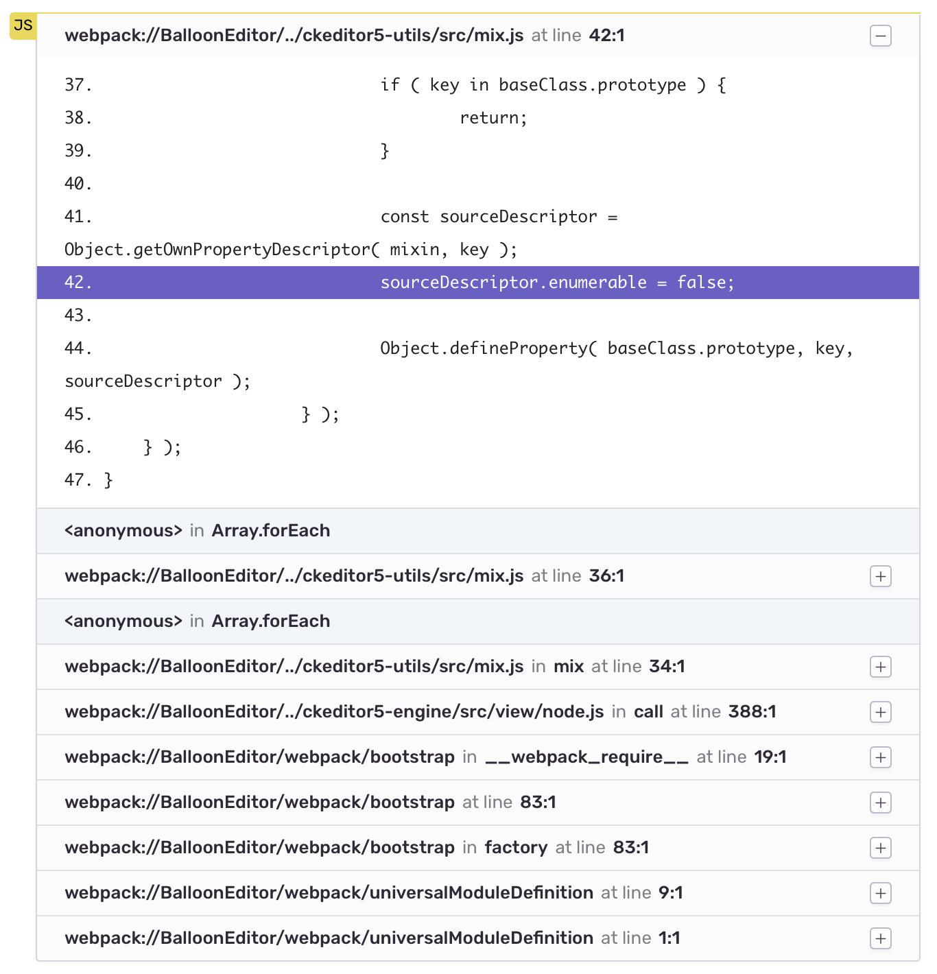Image resolution: width=937 pixels, height=974 pixels.
Task: Open the node.js source file link
Action: (333, 712)
